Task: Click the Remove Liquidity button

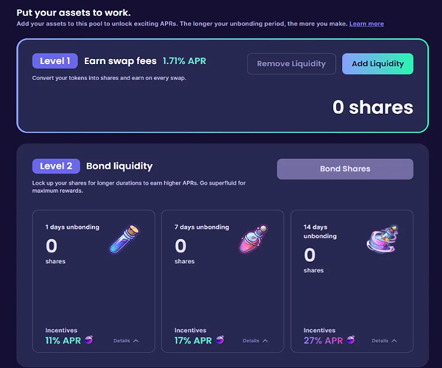Action: click(x=291, y=64)
